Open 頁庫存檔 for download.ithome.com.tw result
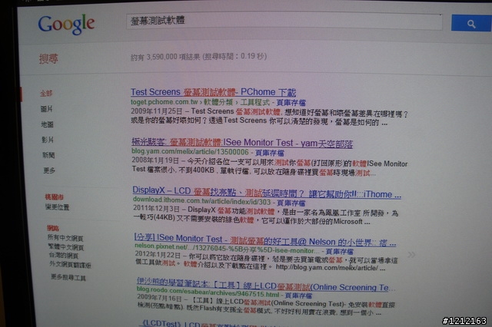 pos(291,203)
